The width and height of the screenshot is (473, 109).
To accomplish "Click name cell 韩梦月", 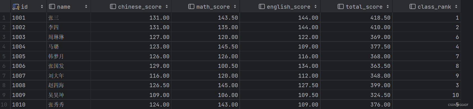I will [x=69, y=56].
